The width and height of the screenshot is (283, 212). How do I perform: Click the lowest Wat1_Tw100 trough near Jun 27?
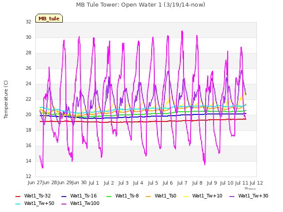(42, 168)
